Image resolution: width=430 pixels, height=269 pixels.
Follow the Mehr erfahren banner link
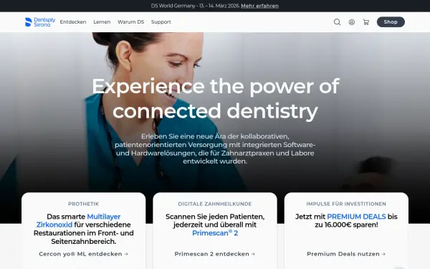click(x=259, y=6)
